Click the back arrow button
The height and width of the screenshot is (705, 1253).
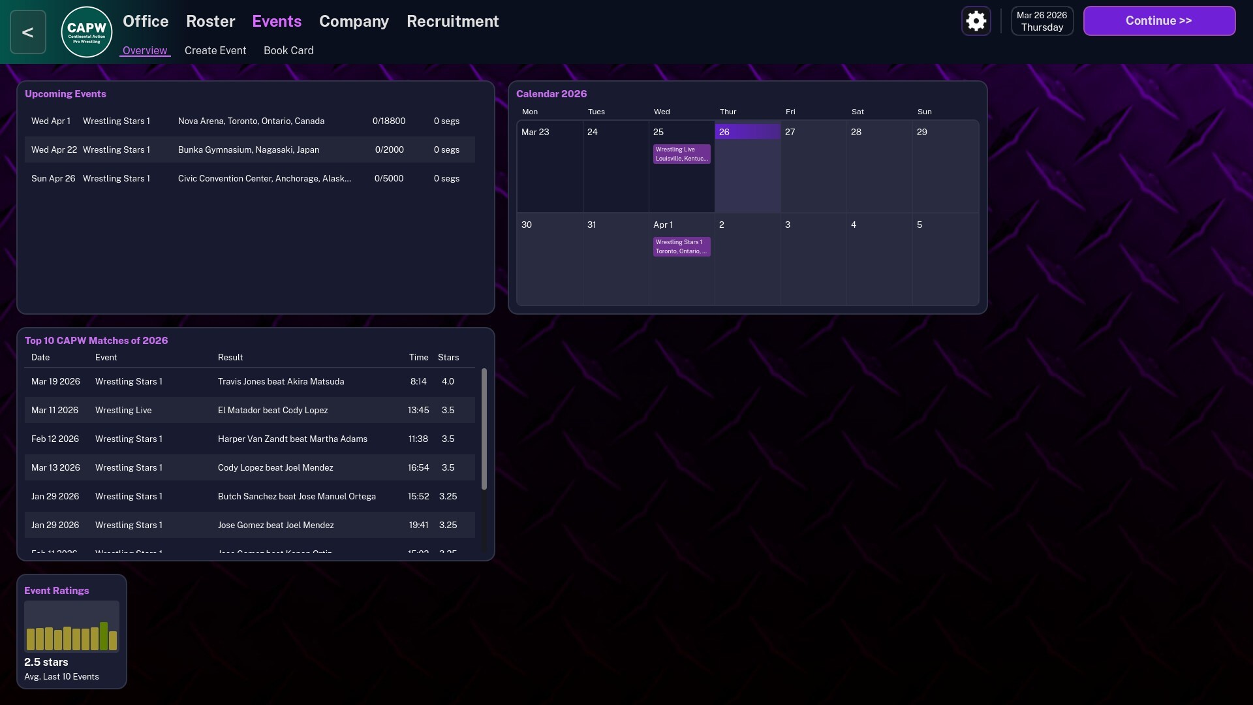(28, 32)
